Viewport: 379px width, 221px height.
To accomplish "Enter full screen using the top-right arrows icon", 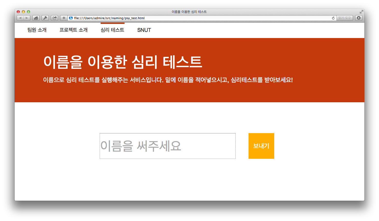I will point(361,12).
